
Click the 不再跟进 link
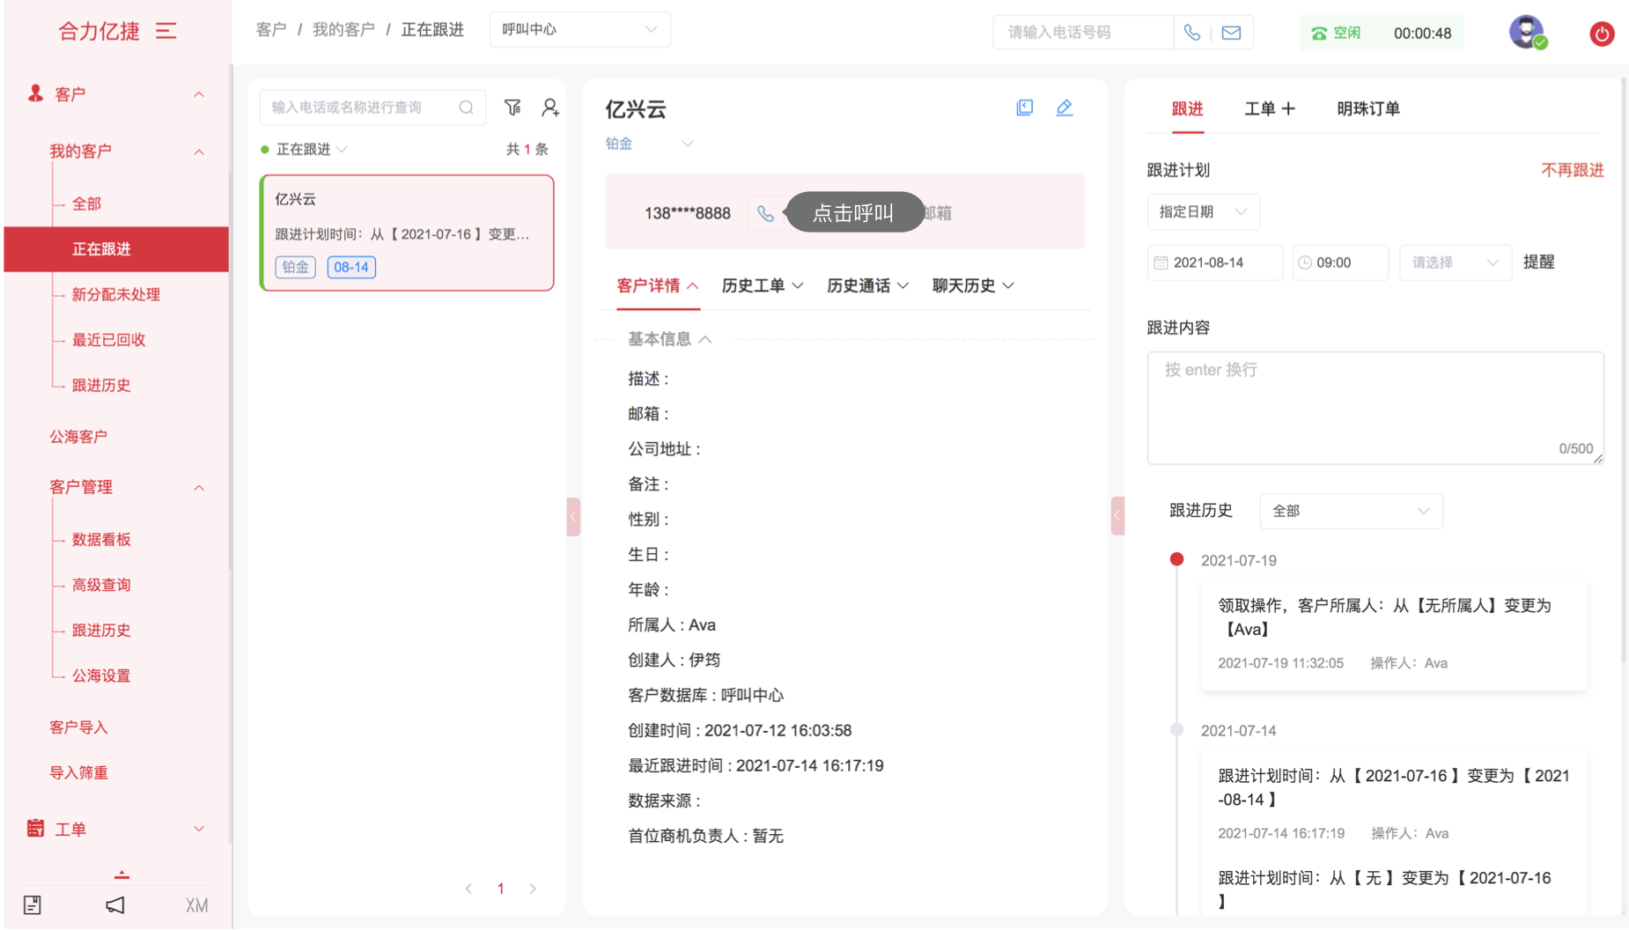click(1572, 171)
